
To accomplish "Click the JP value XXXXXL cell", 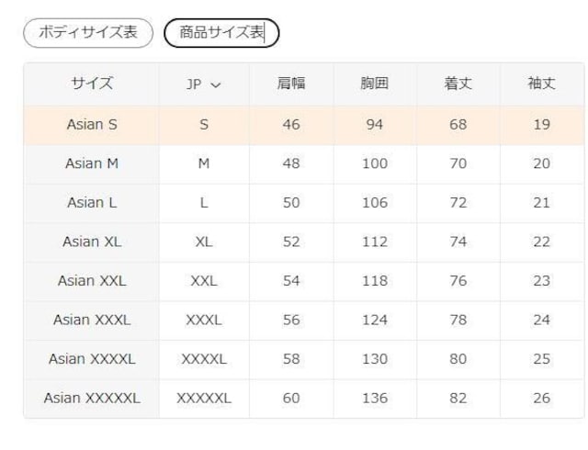I will click(x=204, y=398).
